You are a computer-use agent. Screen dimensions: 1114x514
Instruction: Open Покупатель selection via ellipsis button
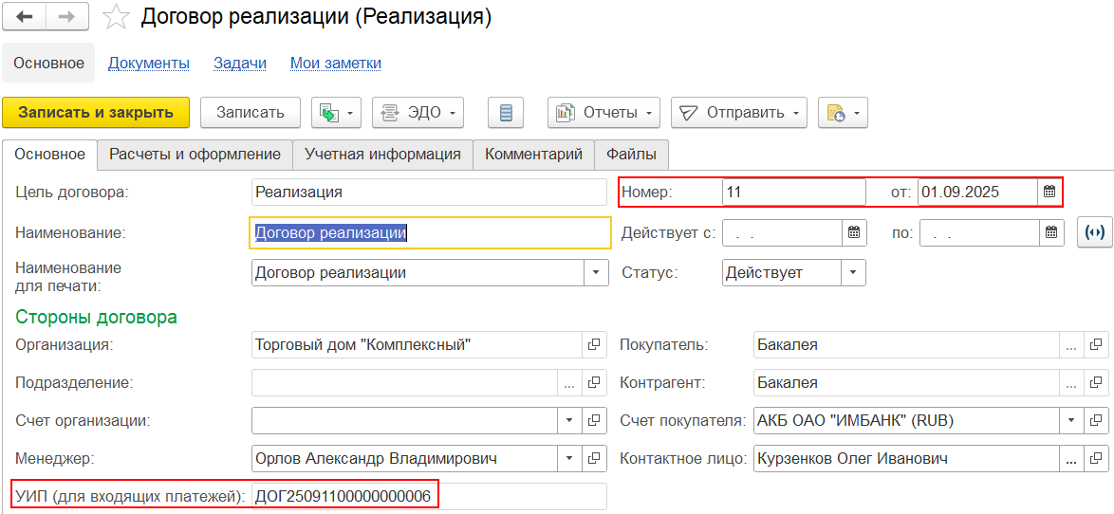1071,345
